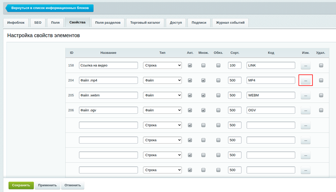336x192 pixels.
Task: Open the Торговый каталог tab
Action: point(145,23)
